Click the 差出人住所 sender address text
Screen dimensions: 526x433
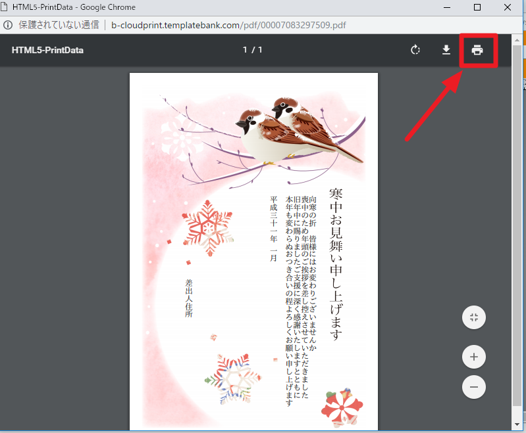tap(189, 298)
